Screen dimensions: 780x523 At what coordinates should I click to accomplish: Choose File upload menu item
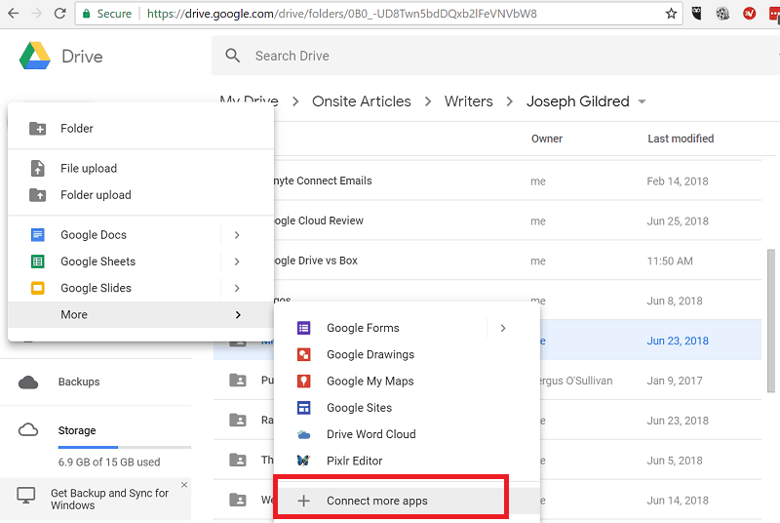[x=140, y=168]
